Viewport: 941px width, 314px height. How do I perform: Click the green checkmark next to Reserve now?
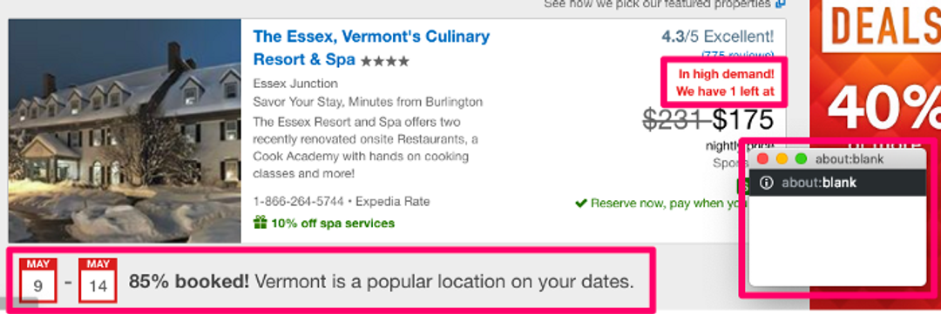pyautogui.click(x=580, y=204)
